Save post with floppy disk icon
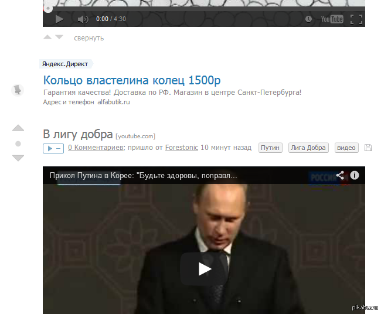The image size is (381, 314). (368, 148)
